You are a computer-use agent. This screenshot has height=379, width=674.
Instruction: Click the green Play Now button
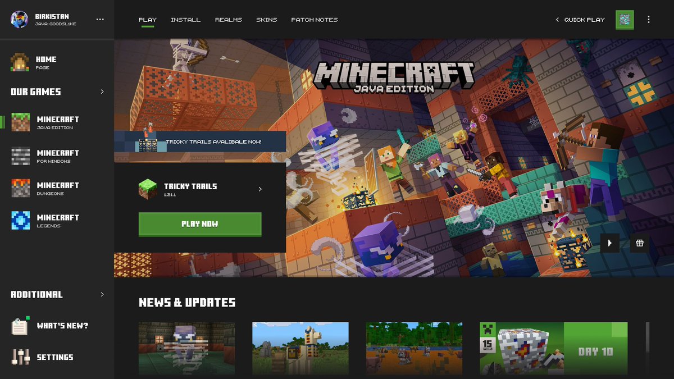tap(200, 224)
